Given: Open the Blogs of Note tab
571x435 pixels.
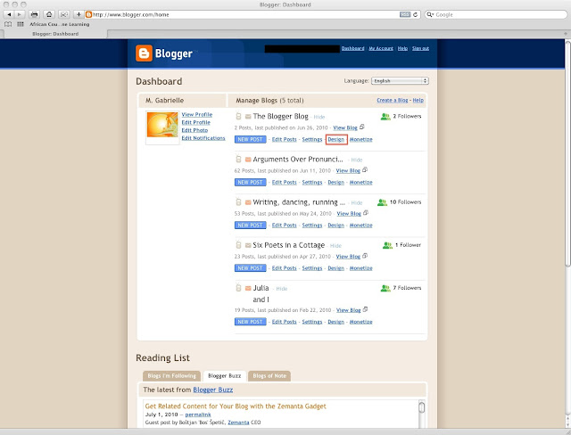Looking at the screenshot, I should tap(269, 376).
